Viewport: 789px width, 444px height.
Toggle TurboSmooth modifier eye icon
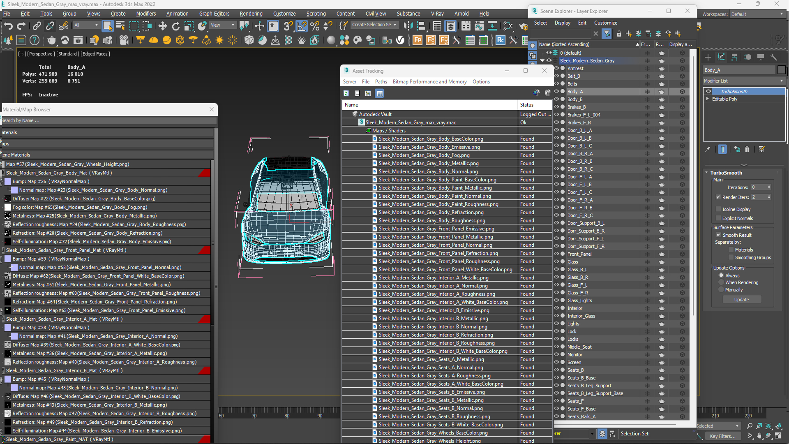(708, 91)
